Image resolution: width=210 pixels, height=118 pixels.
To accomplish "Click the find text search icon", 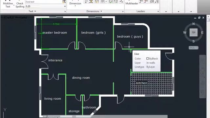I will 64,2.
